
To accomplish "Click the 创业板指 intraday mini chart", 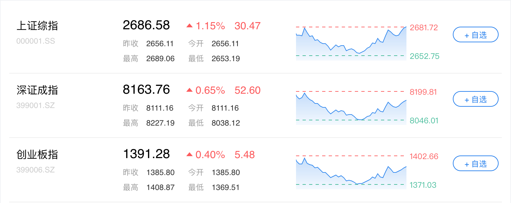I will [351, 172].
